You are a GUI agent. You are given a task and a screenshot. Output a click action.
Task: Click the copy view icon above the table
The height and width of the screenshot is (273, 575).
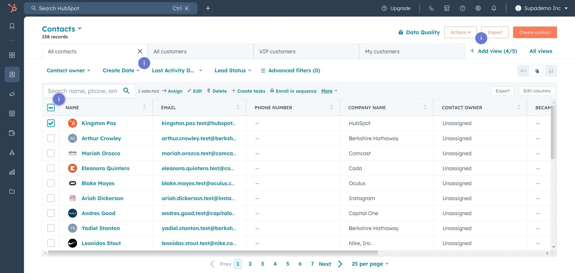pyautogui.click(x=537, y=70)
